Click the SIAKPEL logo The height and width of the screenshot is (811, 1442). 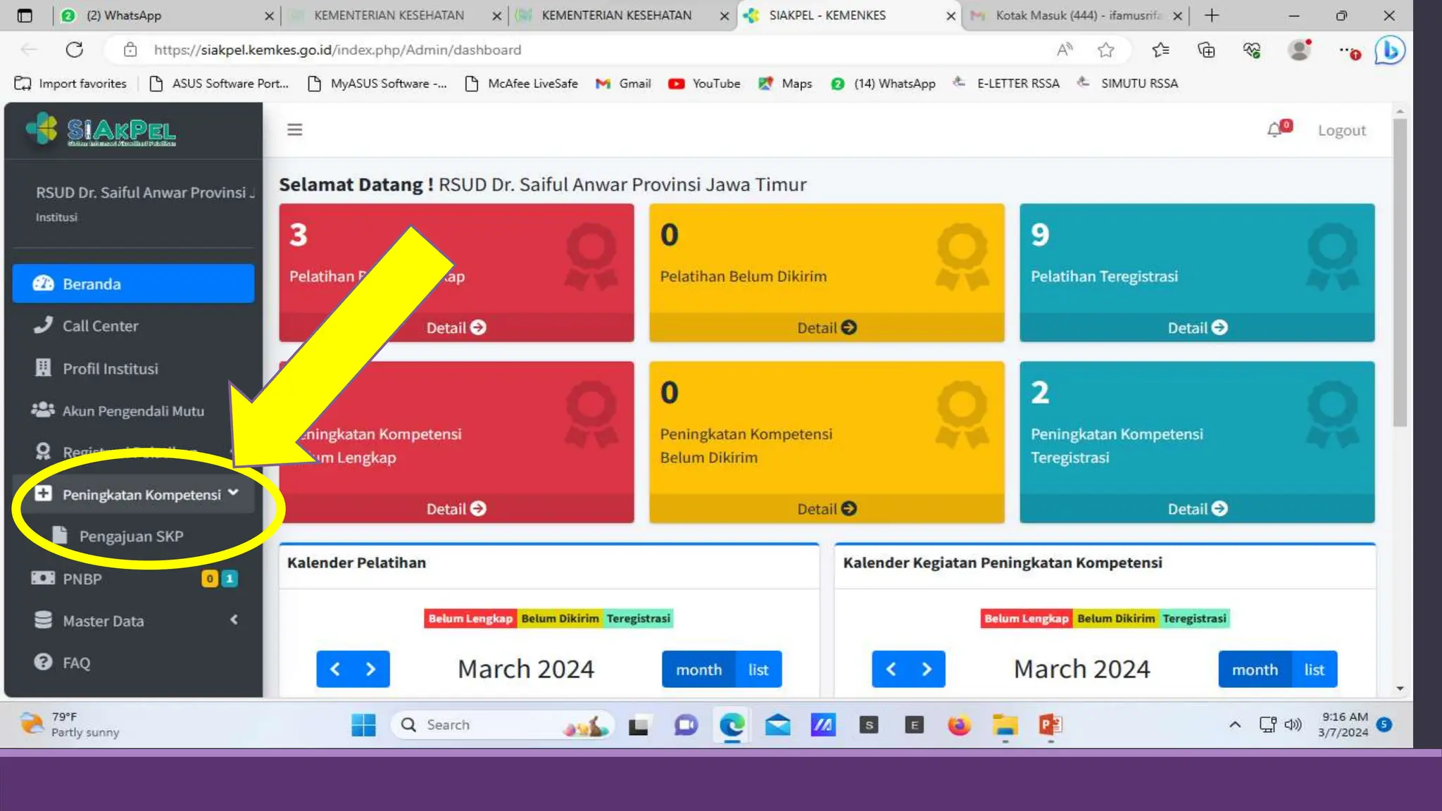click(101, 130)
